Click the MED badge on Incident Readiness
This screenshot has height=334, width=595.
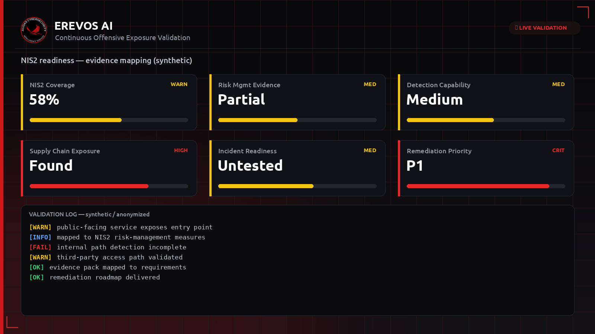370,151
